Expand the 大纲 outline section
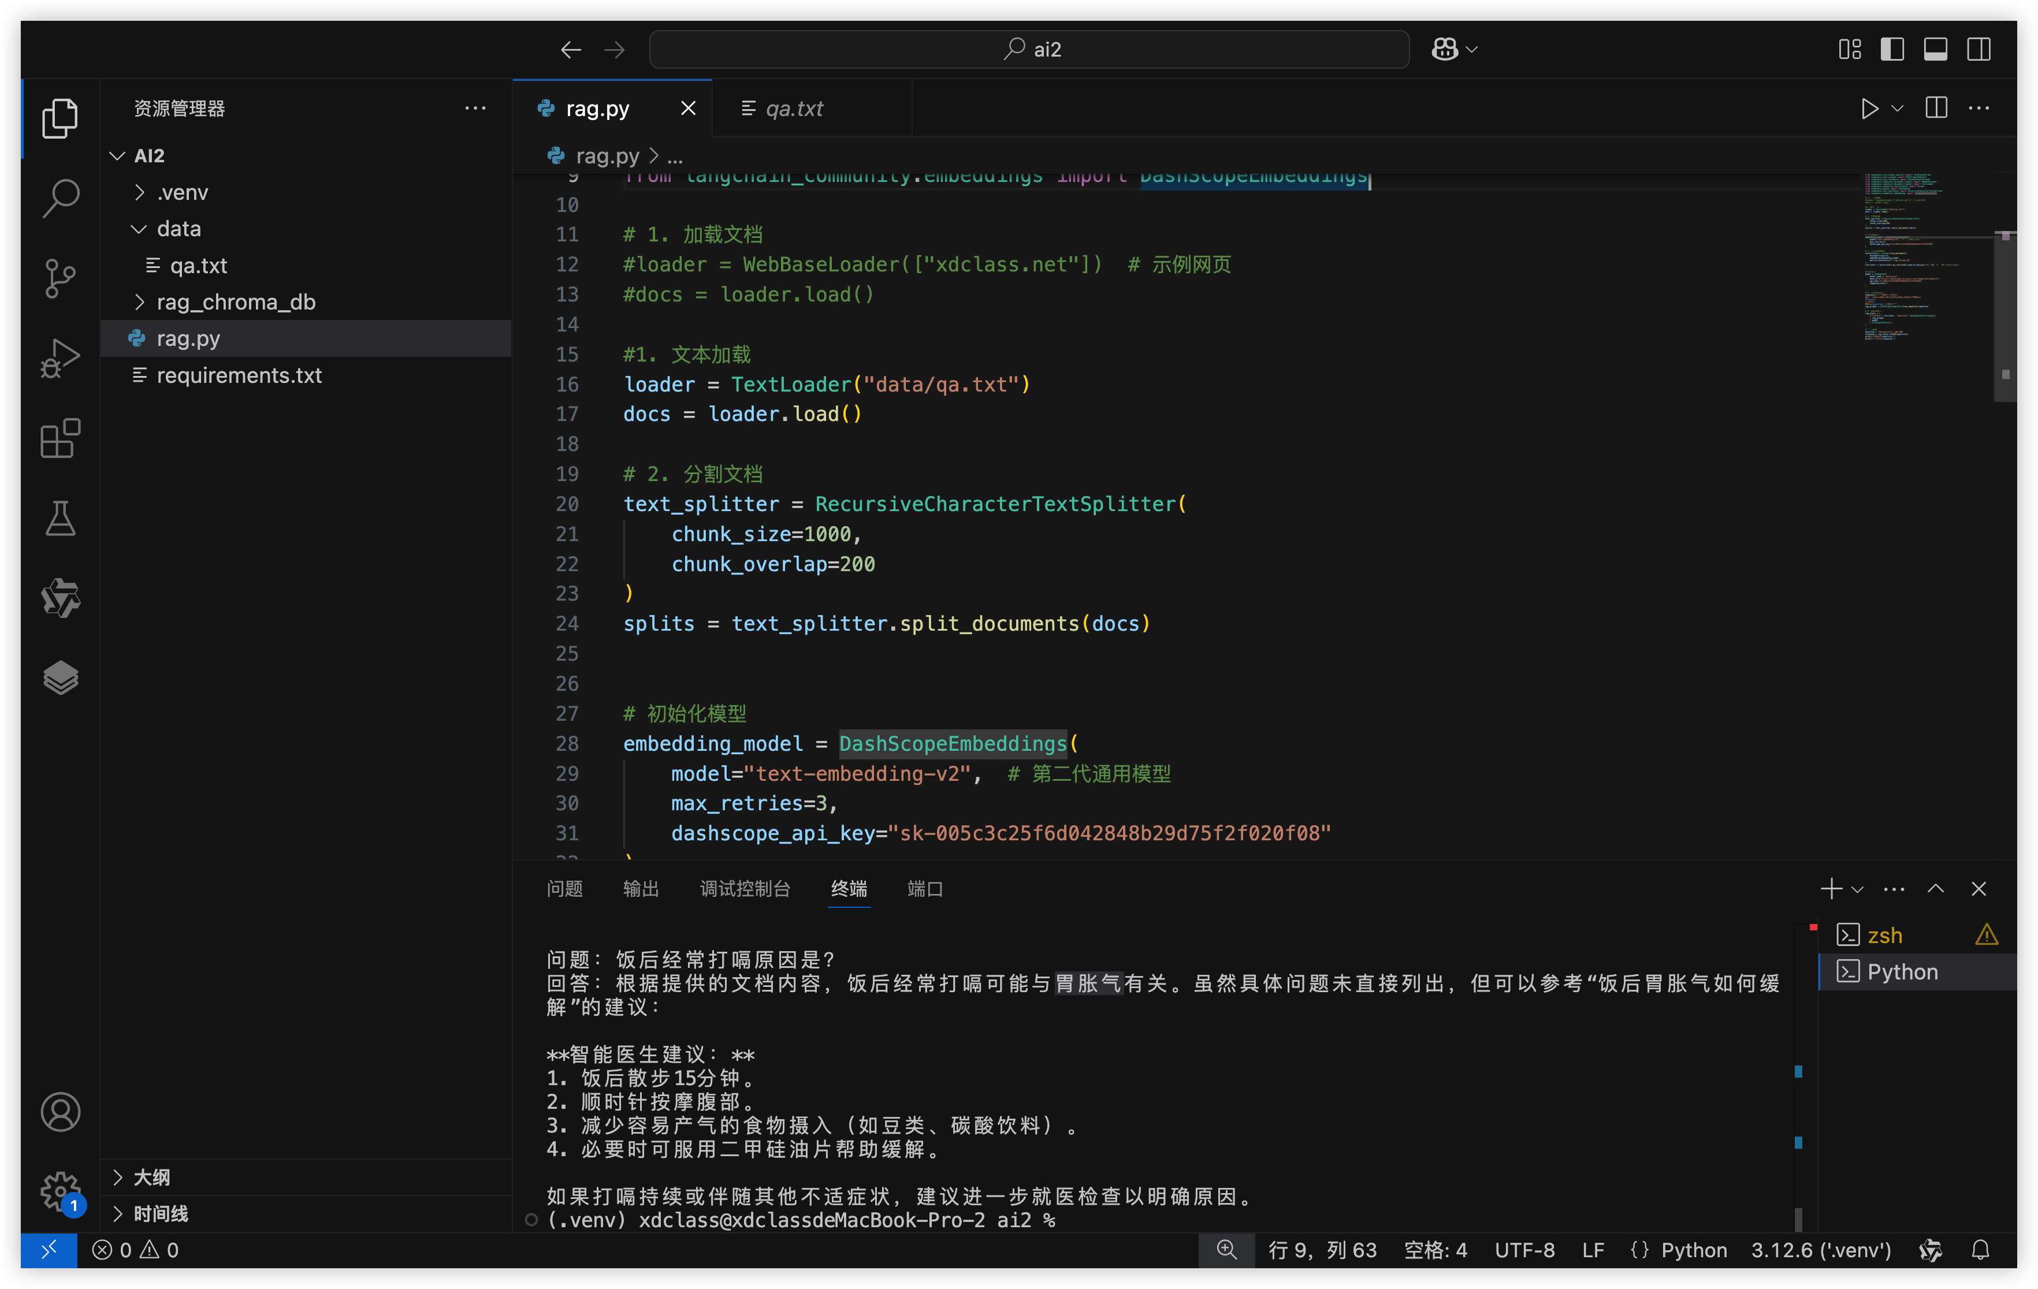The width and height of the screenshot is (2038, 1289). point(151,1178)
